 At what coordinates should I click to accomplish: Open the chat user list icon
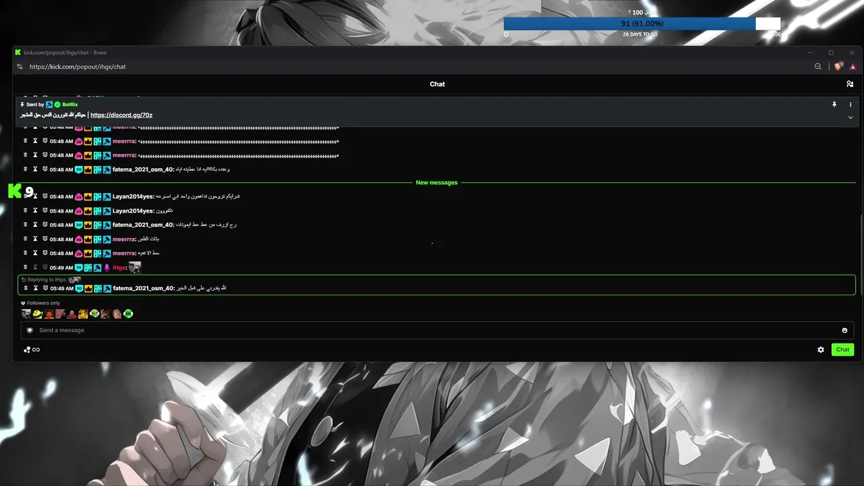[x=850, y=84]
